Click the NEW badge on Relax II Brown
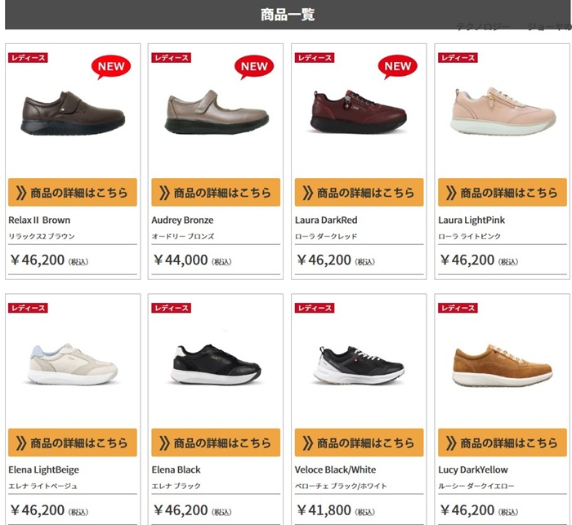The height and width of the screenshot is (525, 572). coord(111,67)
